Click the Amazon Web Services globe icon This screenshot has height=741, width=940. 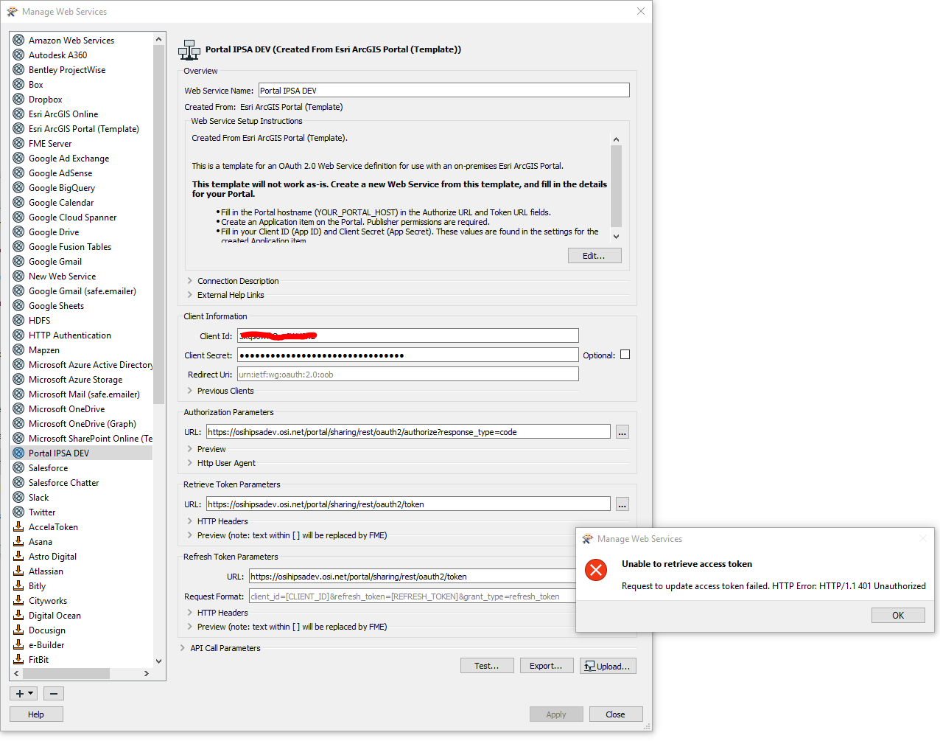[x=18, y=40]
